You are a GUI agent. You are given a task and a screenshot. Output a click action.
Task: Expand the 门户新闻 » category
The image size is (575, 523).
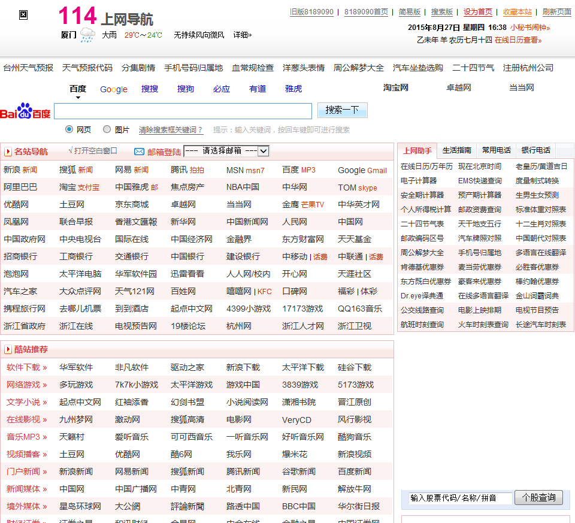[x=27, y=471]
